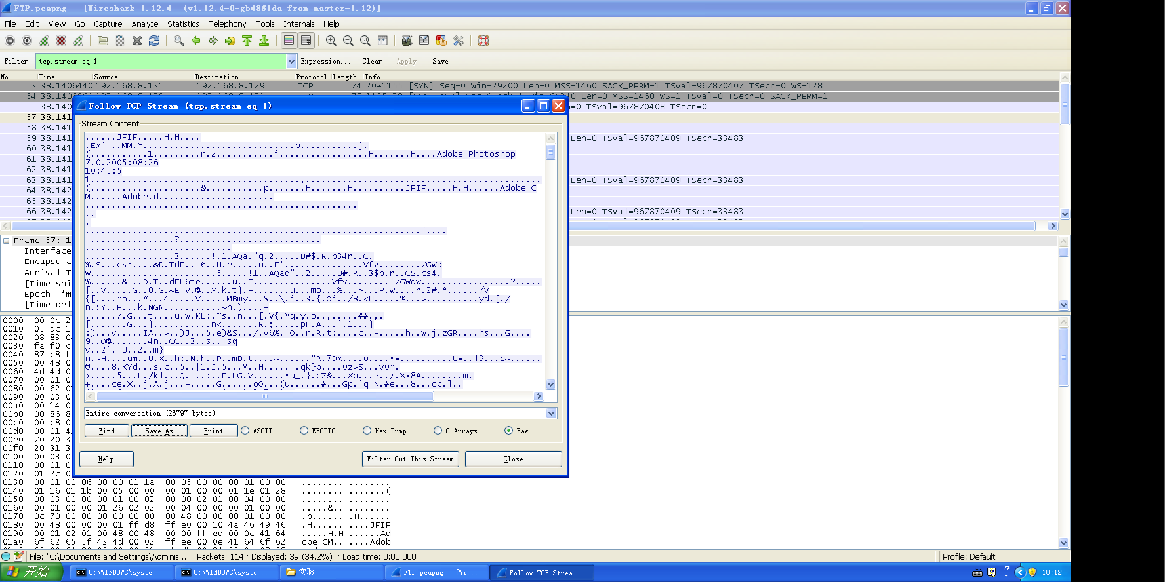This screenshot has width=1165, height=582.
Task: Open the 实验 folder taskbar item
Action: 331,572
